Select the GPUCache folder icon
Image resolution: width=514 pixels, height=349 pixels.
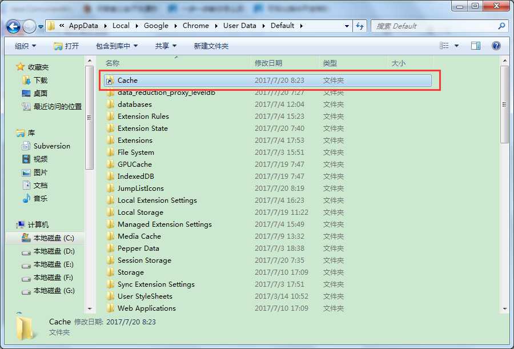pos(110,165)
